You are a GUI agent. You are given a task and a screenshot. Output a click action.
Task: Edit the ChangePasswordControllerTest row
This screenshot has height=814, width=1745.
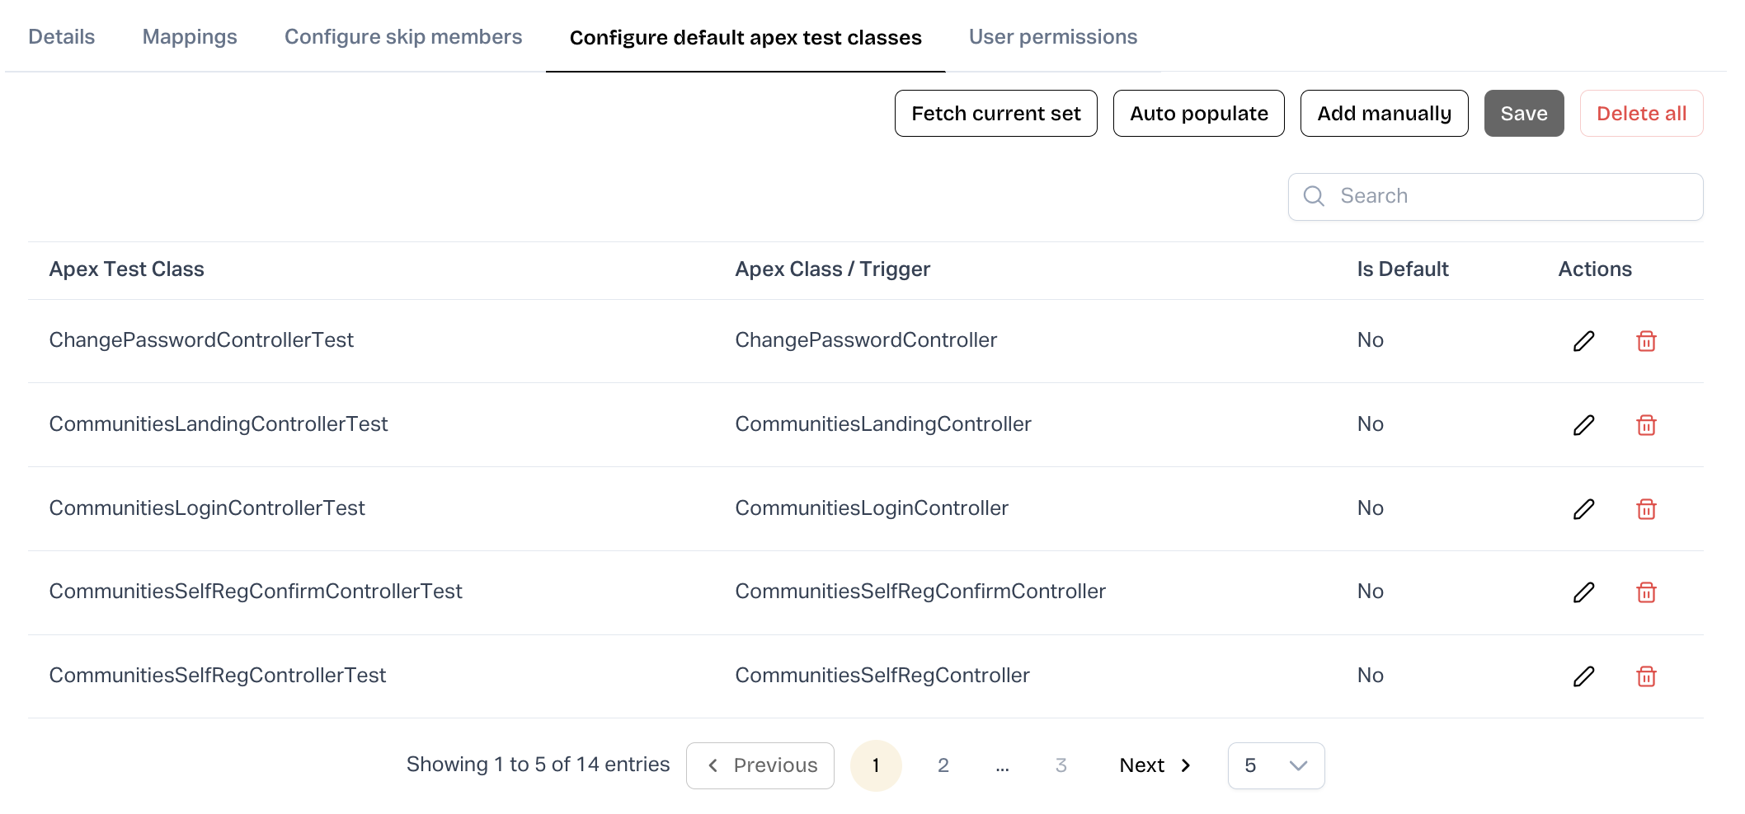(1583, 341)
